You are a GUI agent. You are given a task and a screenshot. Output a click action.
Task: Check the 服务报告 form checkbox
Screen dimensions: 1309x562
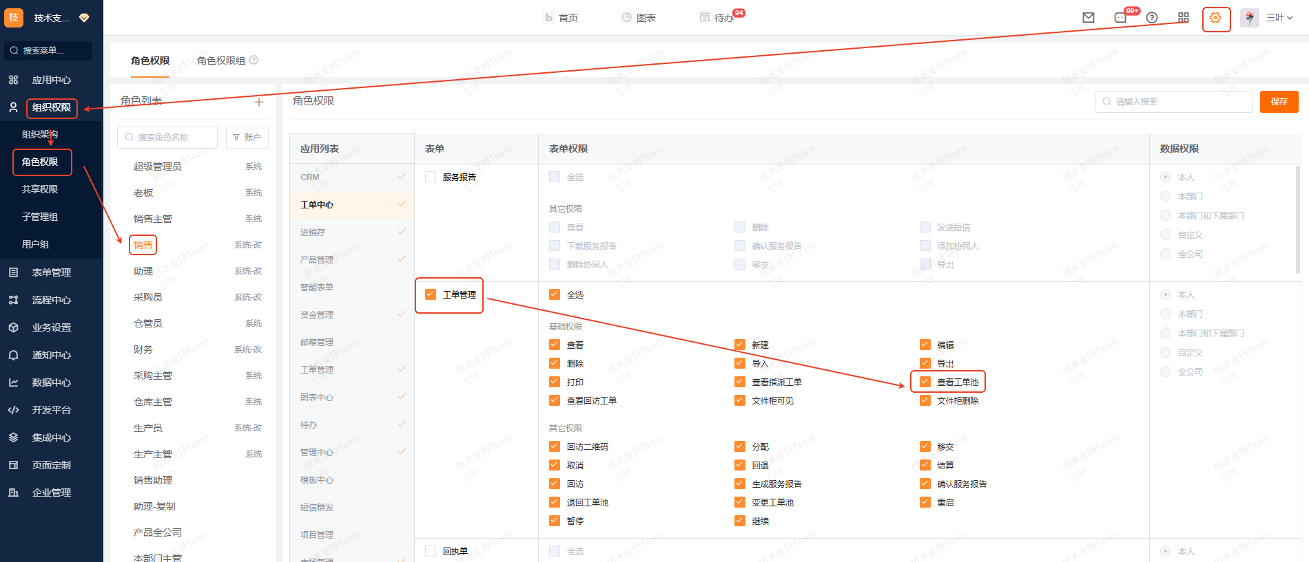pos(431,177)
